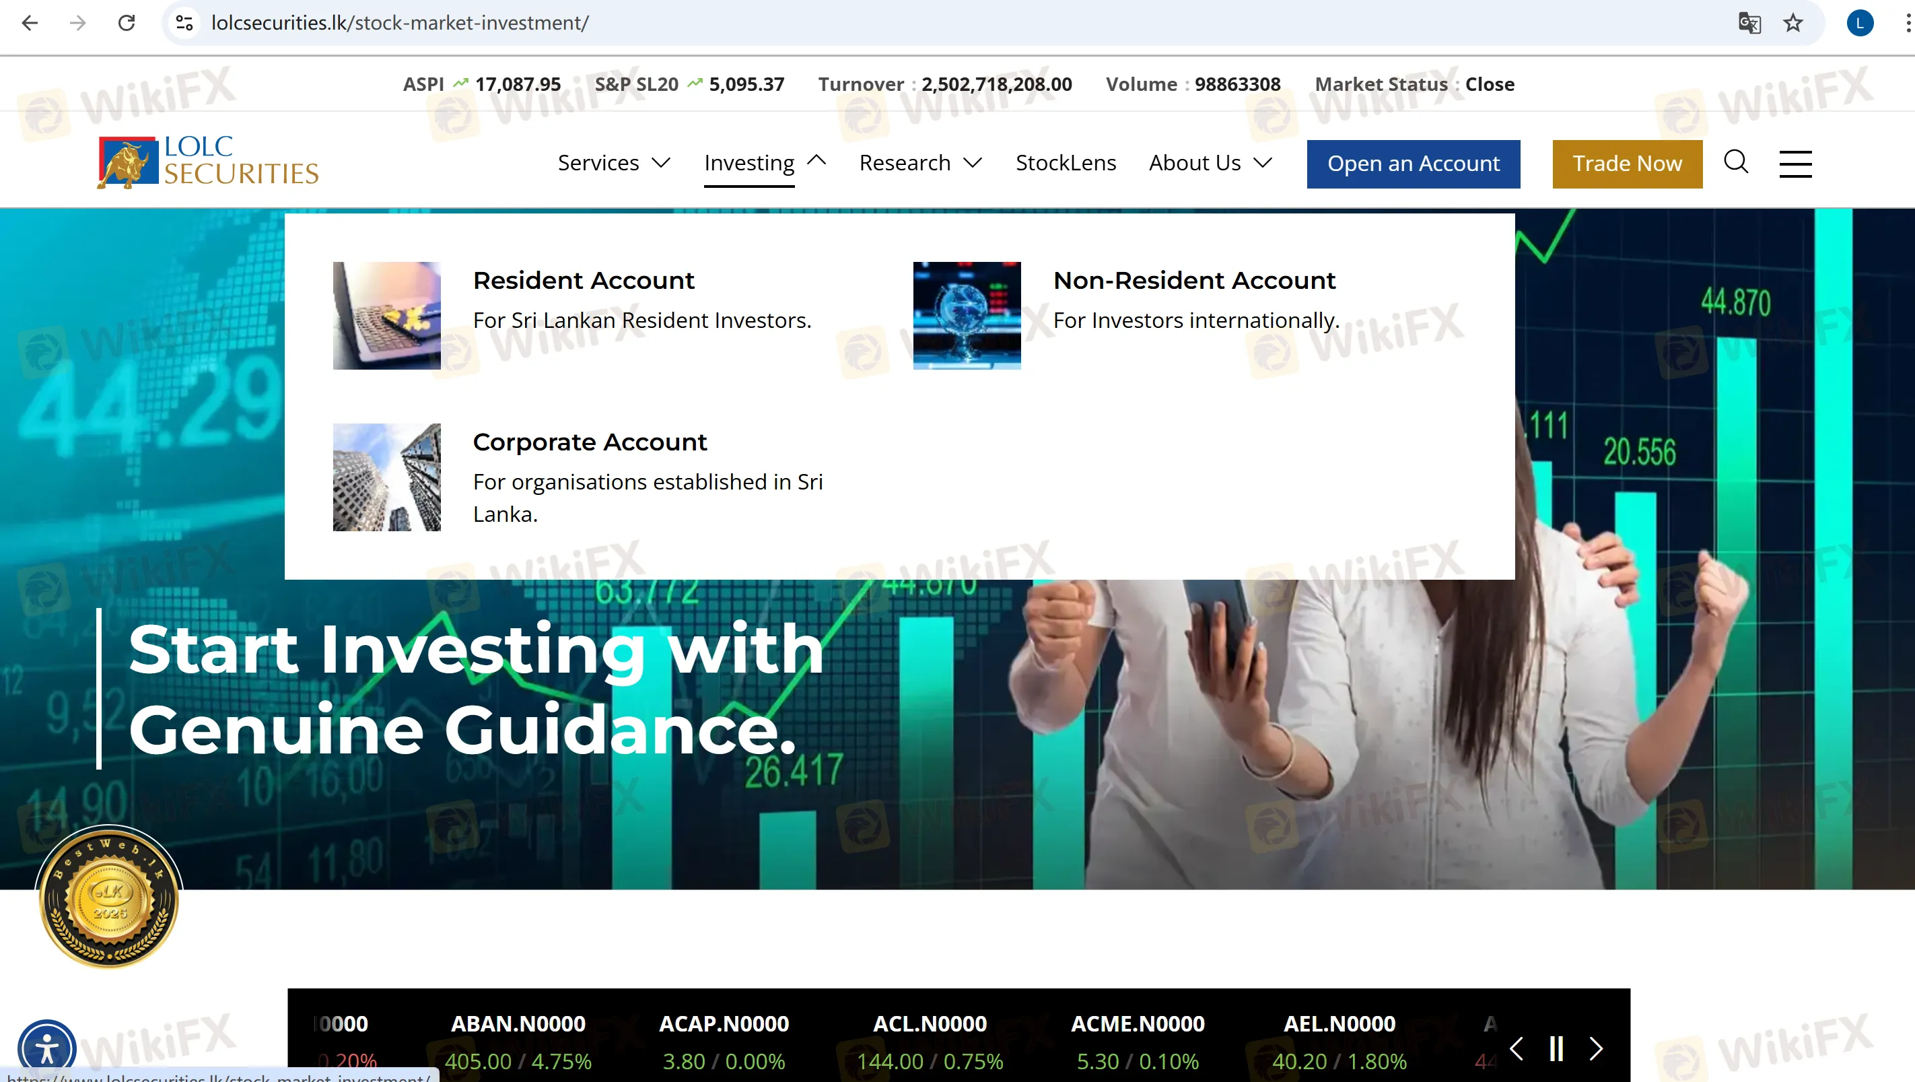Click the LOLC Securities logo
The image size is (1915, 1082).
[208, 162]
